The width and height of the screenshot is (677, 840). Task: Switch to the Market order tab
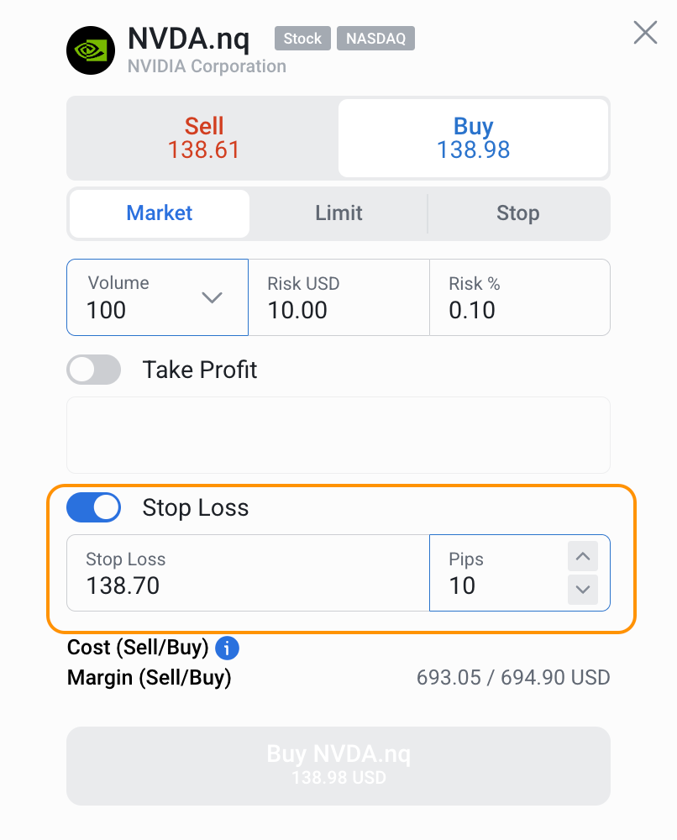tap(160, 213)
